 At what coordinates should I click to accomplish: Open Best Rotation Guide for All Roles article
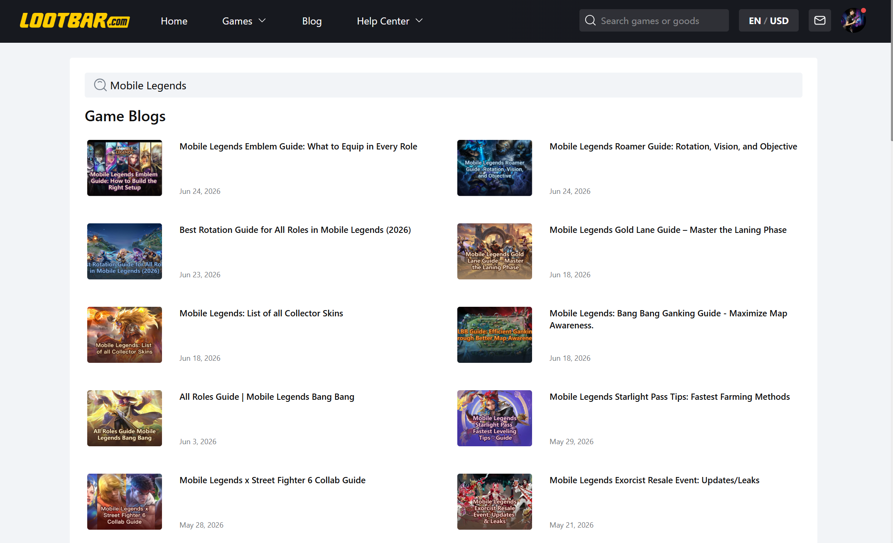(295, 230)
